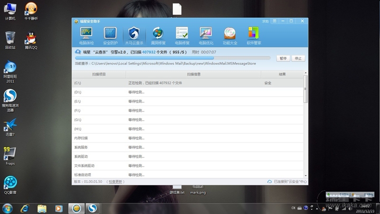This screenshot has height=214, width=380.
Task: Click the Windows Start button
Action: (8, 208)
